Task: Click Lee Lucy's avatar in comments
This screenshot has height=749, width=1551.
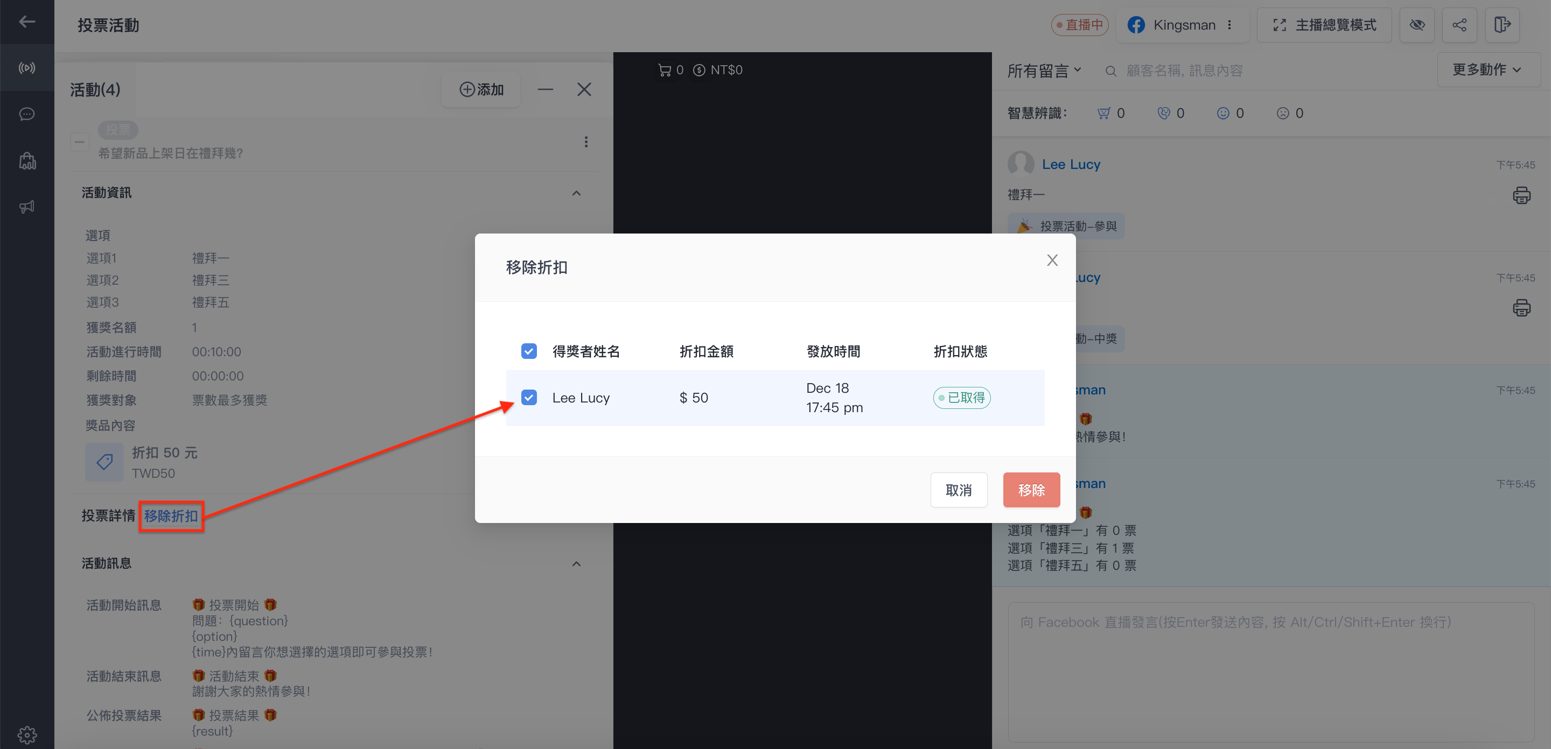Action: pos(1021,164)
